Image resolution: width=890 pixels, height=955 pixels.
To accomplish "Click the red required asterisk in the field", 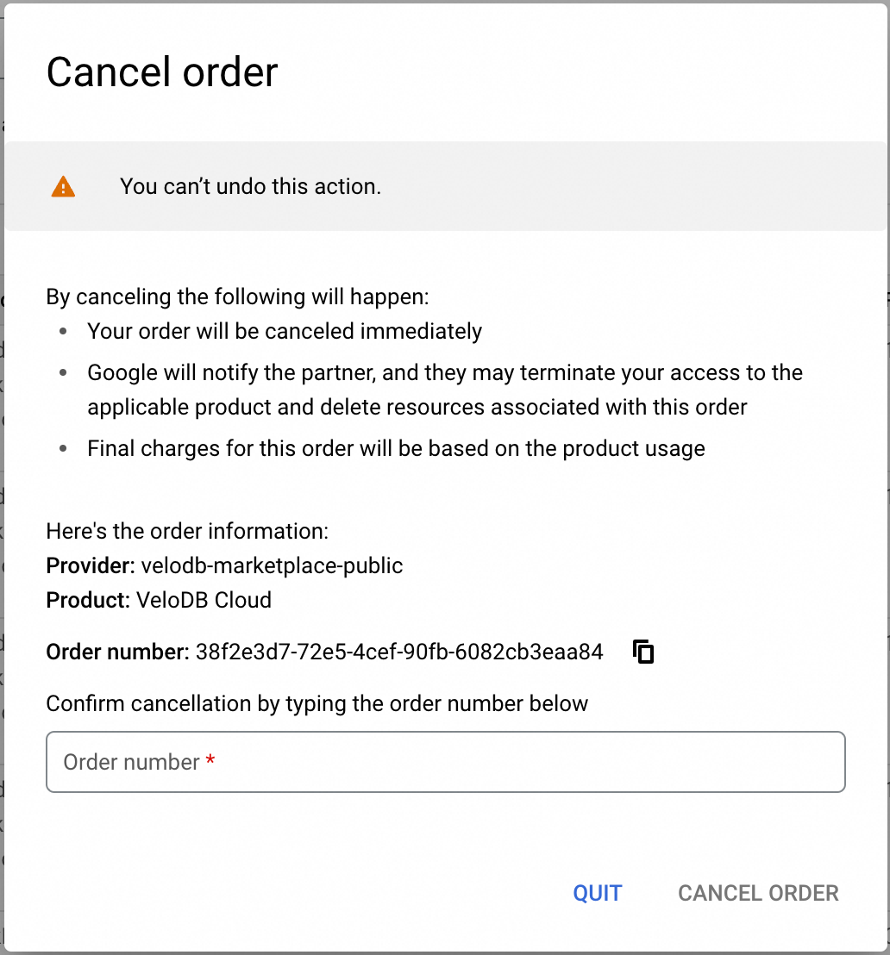I will coord(210,761).
